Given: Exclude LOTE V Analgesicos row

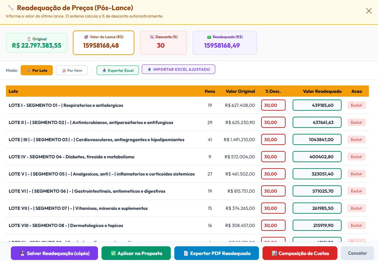Looking at the screenshot, I should coord(357,174).
